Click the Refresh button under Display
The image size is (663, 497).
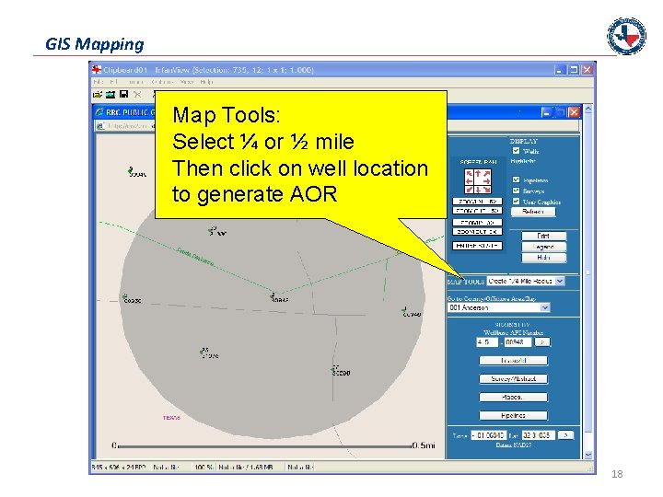click(x=533, y=212)
